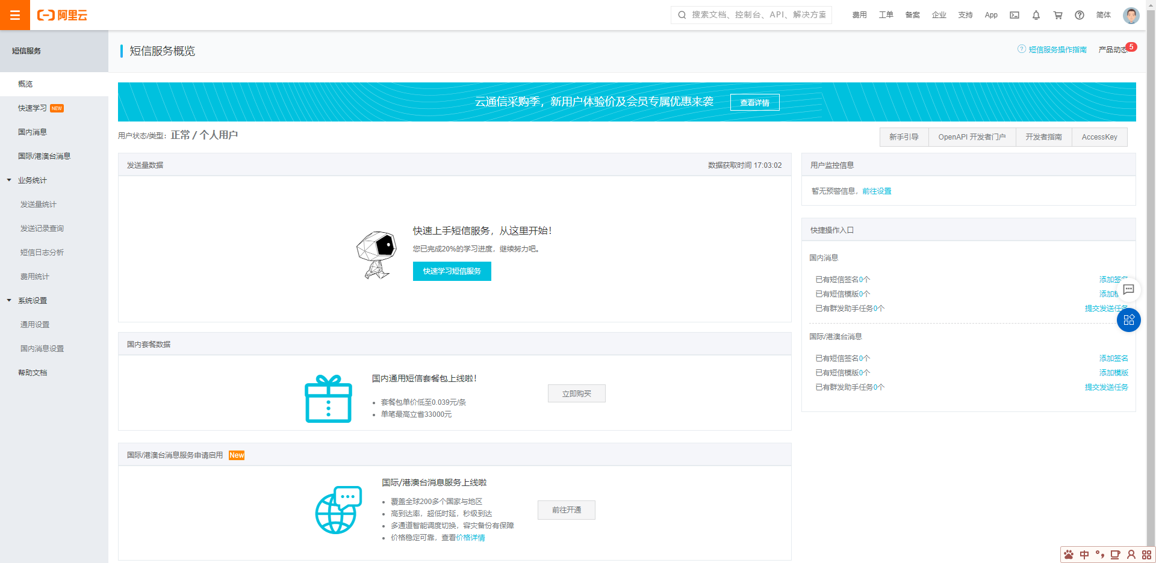The image size is (1156, 563).
Task: Open the 简体 language selector
Action: point(1103,15)
